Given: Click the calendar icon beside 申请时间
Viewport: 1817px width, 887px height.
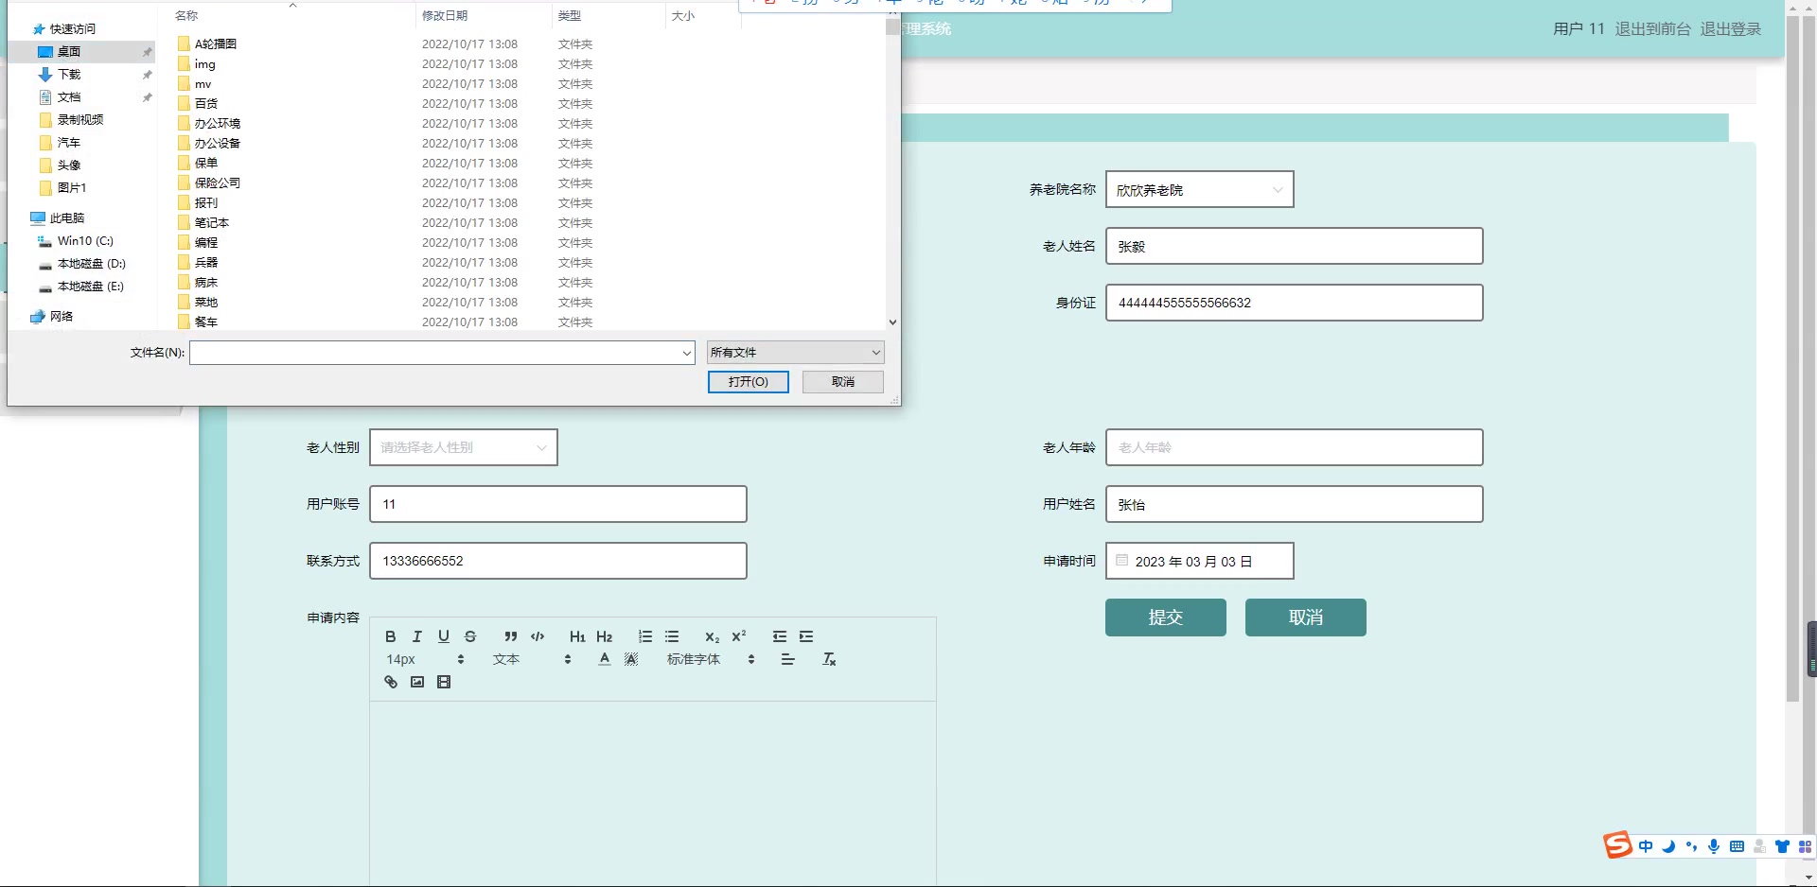Looking at the screenshot, I should point(1121,560).
